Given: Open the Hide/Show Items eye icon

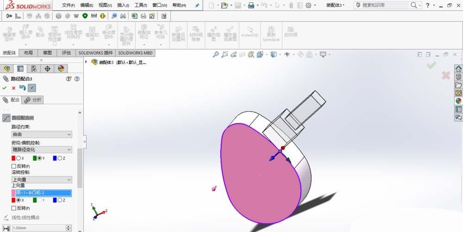Looking at the screenshot, I should coord(287,54).
